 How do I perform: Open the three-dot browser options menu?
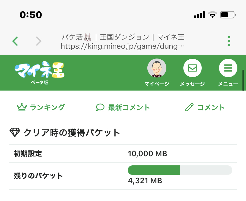[x=229, y=41]
